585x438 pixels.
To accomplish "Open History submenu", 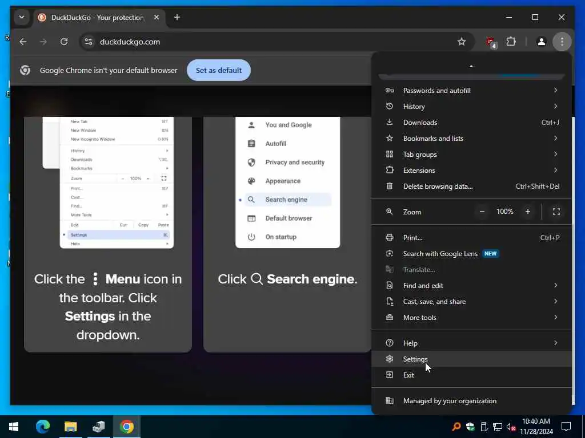I will (x=471, y=107).
